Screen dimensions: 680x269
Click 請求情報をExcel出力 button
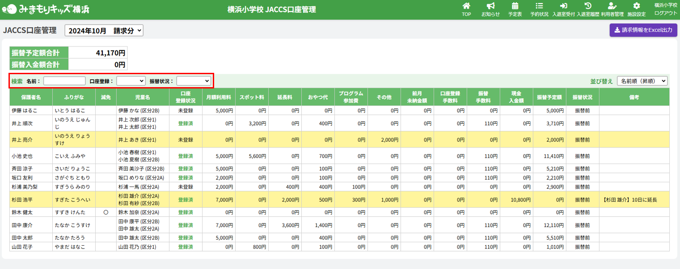[643, 30]
